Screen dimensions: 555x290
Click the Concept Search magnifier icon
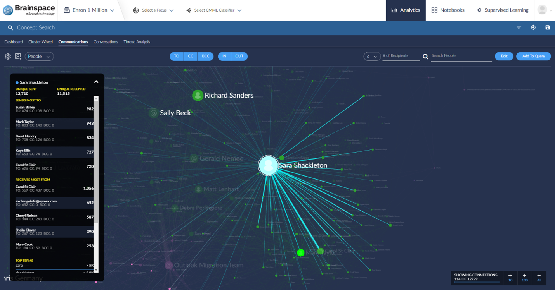coord(10,28)
